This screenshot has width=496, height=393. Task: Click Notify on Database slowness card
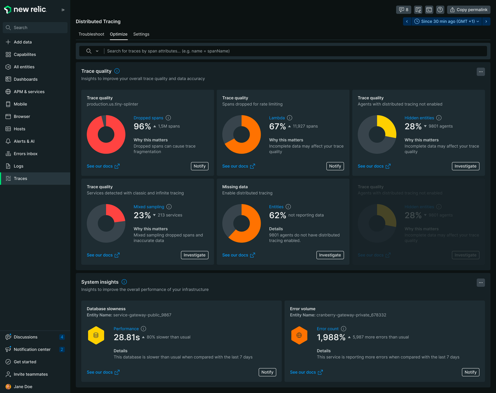pos(267,372)
